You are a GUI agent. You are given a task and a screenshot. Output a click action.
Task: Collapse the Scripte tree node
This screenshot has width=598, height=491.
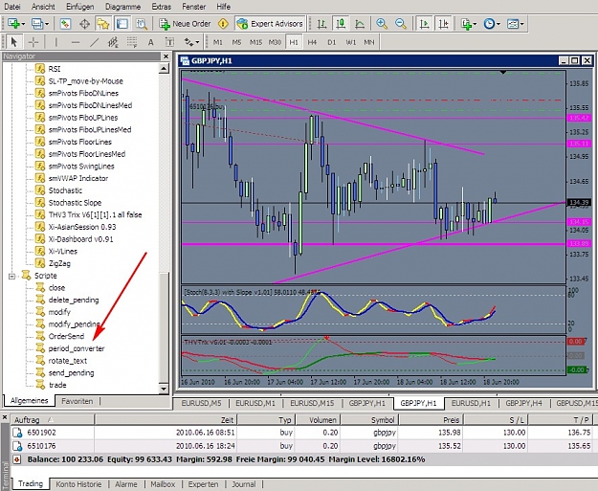click(11, 276)
